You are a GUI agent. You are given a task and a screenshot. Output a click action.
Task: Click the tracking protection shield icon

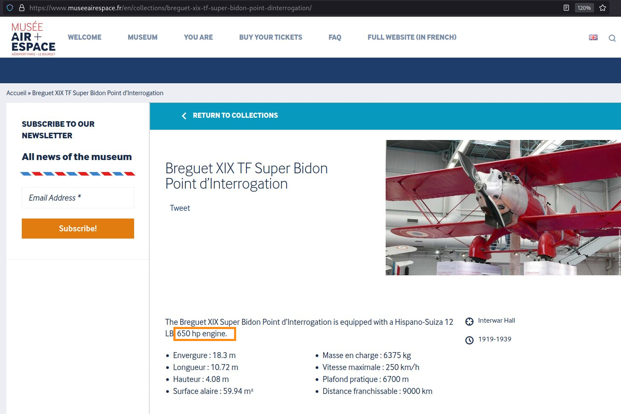click(x=10, y=8)
